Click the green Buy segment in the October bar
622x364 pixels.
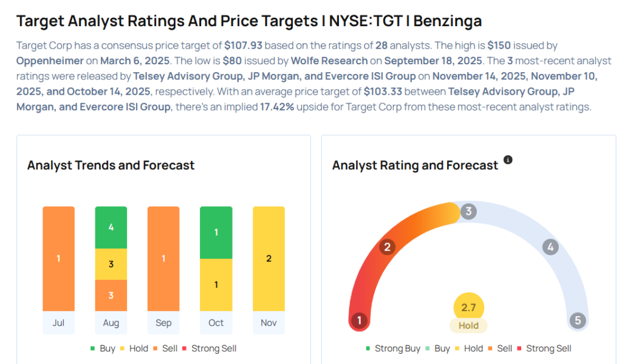pyautogui.click(x=216, y=232)
